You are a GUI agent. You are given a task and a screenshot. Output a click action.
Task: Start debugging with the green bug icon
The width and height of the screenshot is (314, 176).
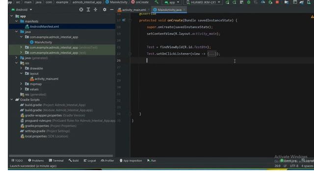249,2
